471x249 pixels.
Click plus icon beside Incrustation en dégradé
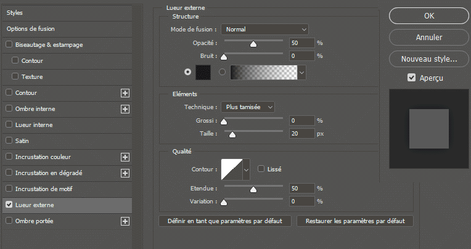[x=125, y=173]
